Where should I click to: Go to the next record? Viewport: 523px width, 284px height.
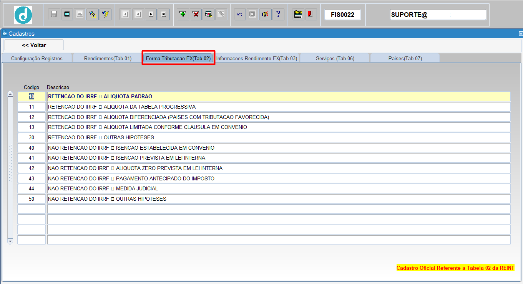[151, 15]
